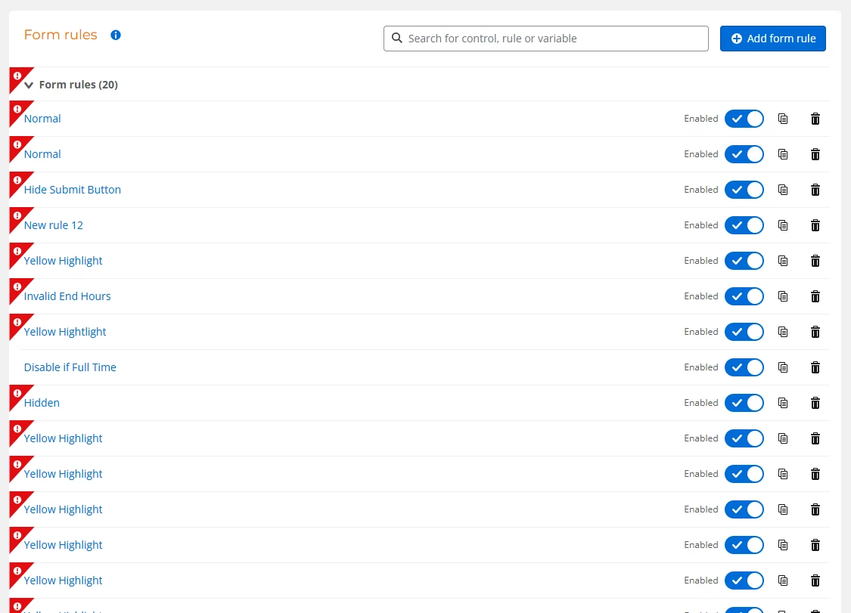
Task: Duplicate the Hide Submit Button rule
Action: click(783, 190)
